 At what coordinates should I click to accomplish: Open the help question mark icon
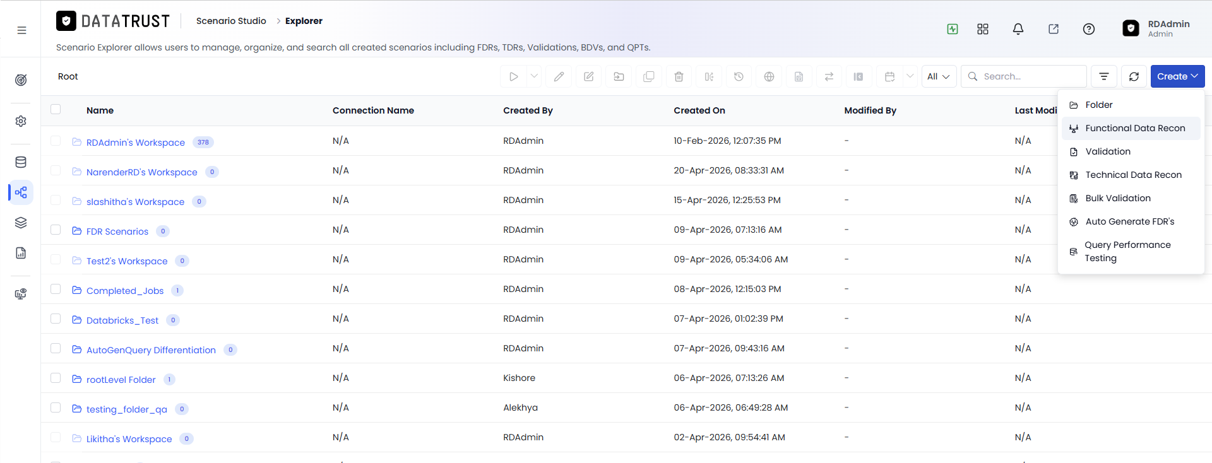tap(1089, 29)
